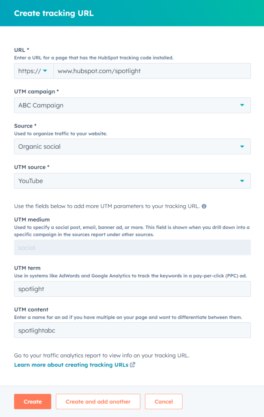Click the UTM parameters info icon
Image resolution: width=264 pixels, height=417 pixels.
[x=204, y=206]
